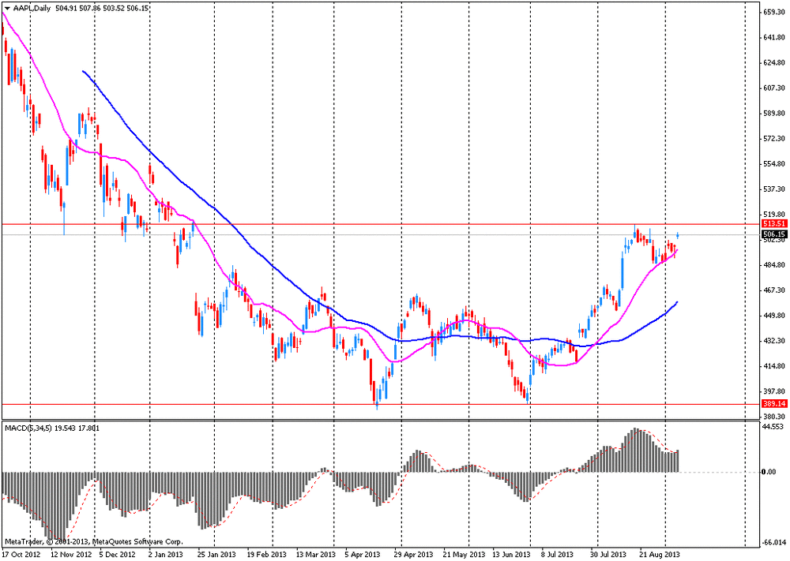Click the 397.80 price scale value
This screenshot has width=790, height=561.
tap(774, 391)
